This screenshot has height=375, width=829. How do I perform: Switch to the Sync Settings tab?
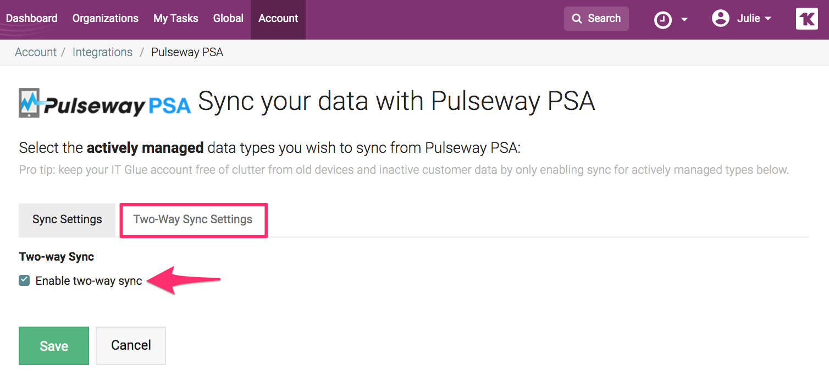pos(67,219)
